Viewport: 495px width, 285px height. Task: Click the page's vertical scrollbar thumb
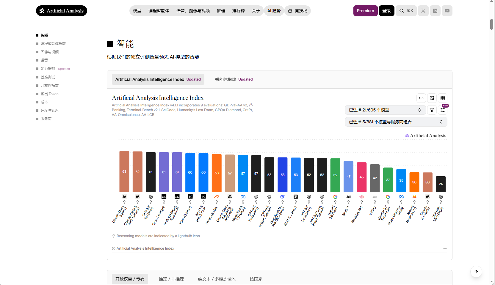pyautogui.click(x=492, y=24)
